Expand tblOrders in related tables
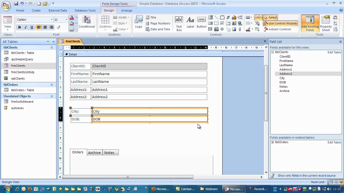This screenshot has height=193, width=344. point(273,142)
